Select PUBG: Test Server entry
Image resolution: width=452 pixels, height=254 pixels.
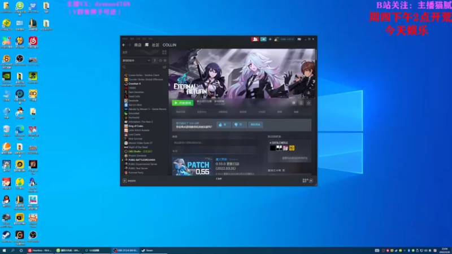click(x=138, y=168)
